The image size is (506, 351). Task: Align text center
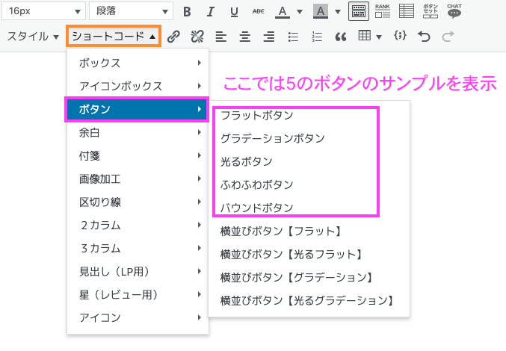245,37
